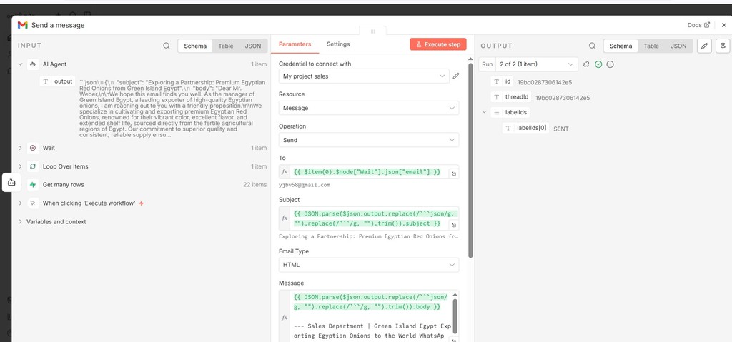Click the text type icon beside id

point(498,81)
